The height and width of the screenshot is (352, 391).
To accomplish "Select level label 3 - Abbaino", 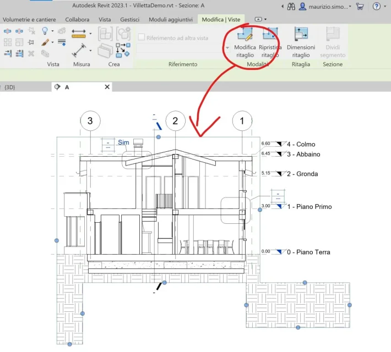I will pyautogui.click(x=303, y=154).
